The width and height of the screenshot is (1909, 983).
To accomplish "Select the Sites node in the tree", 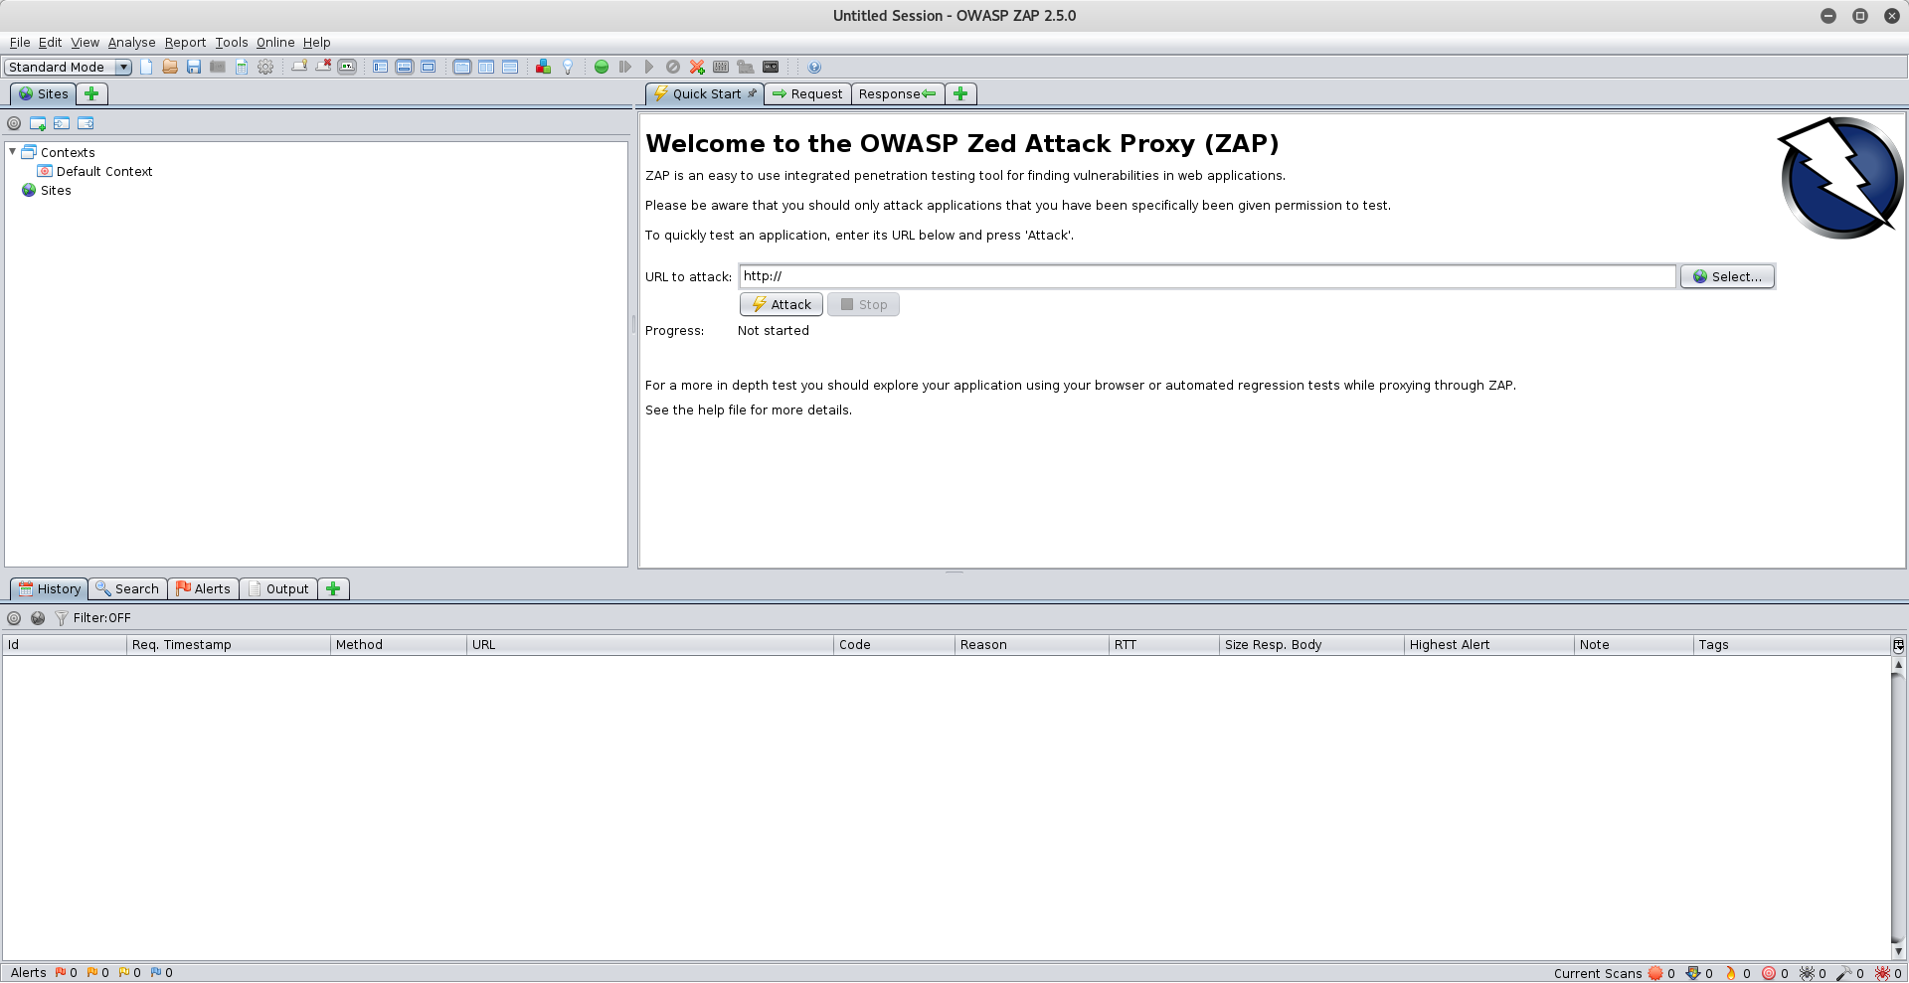I will 46,190.
